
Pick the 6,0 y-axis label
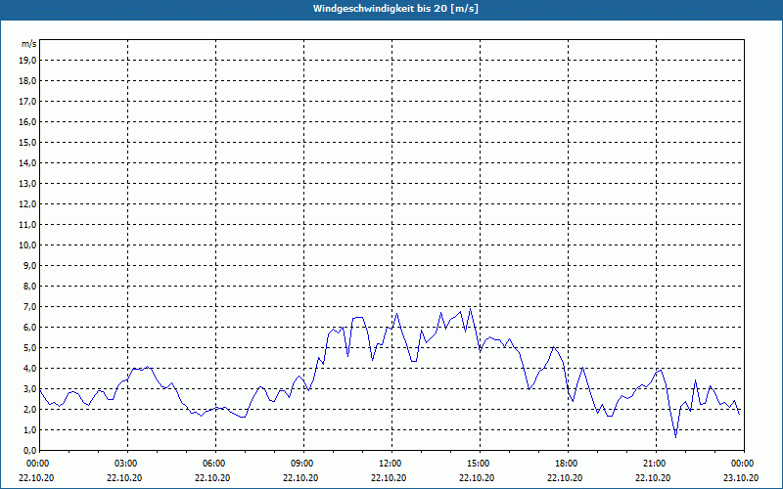click(30, 328)
